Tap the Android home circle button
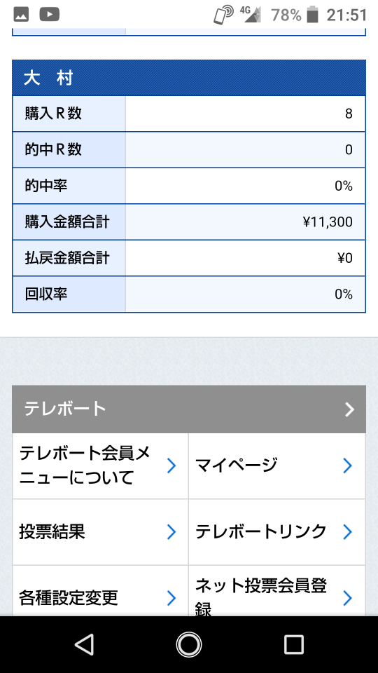The height and width of the screenshot is (673, 378). click(x=189, y=645)
